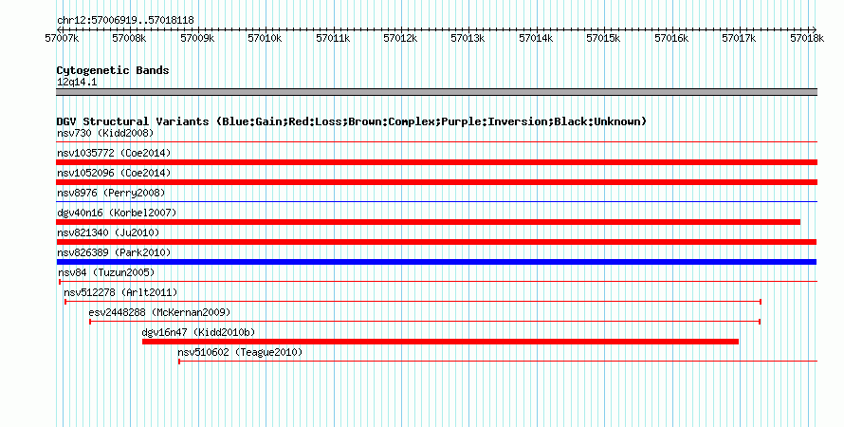Open the dgv40n16 (Korbel2007) variant label

[117, 213]
